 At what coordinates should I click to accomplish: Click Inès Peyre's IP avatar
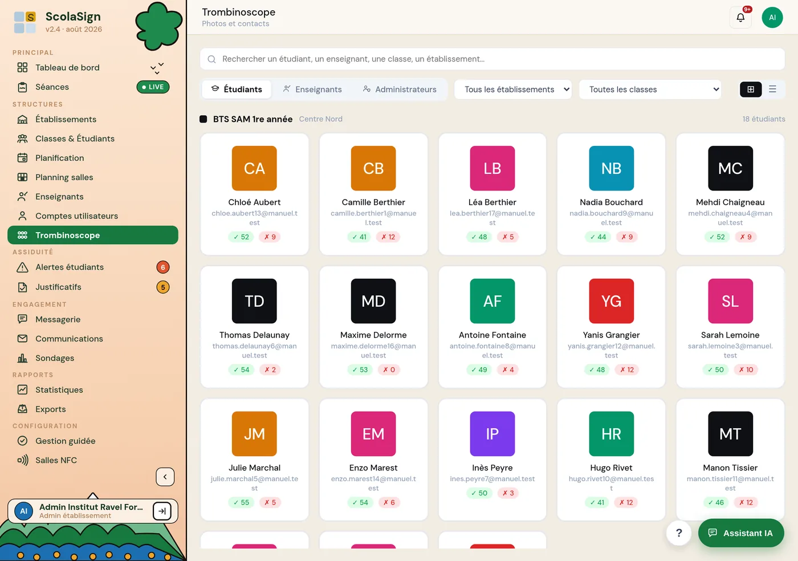click(x=492, y=434)
